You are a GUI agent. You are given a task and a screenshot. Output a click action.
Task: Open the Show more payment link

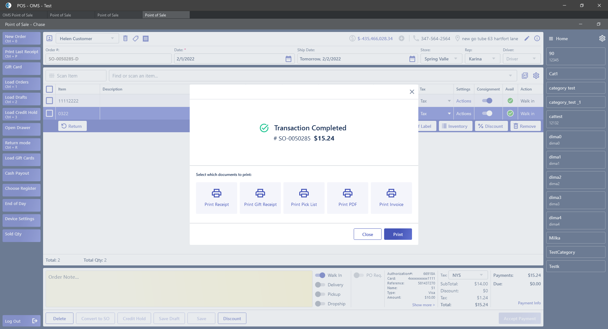pyautogui.click(x=423, y=305)
